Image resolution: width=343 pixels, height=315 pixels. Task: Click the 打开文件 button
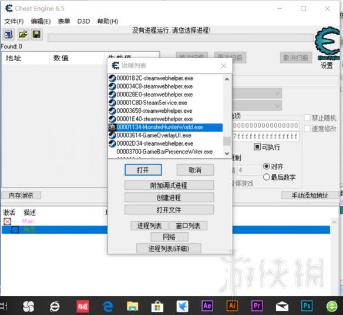coord(169,210)
